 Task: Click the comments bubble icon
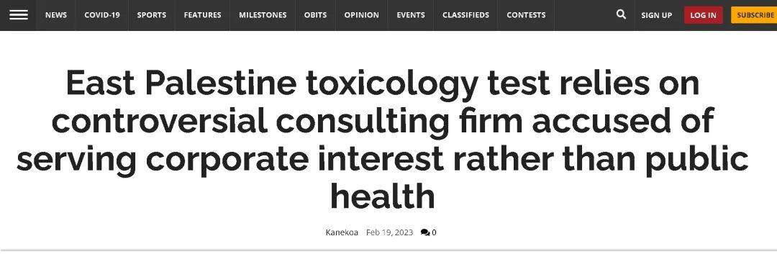click(x=424, y=232)
